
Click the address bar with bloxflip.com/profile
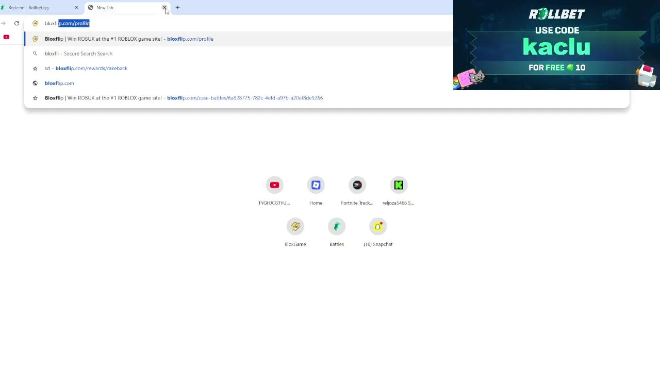327,23
